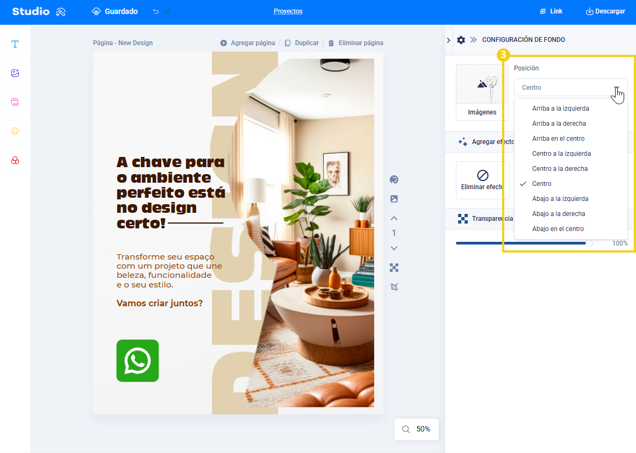Undo the last action

pos(156,11)
